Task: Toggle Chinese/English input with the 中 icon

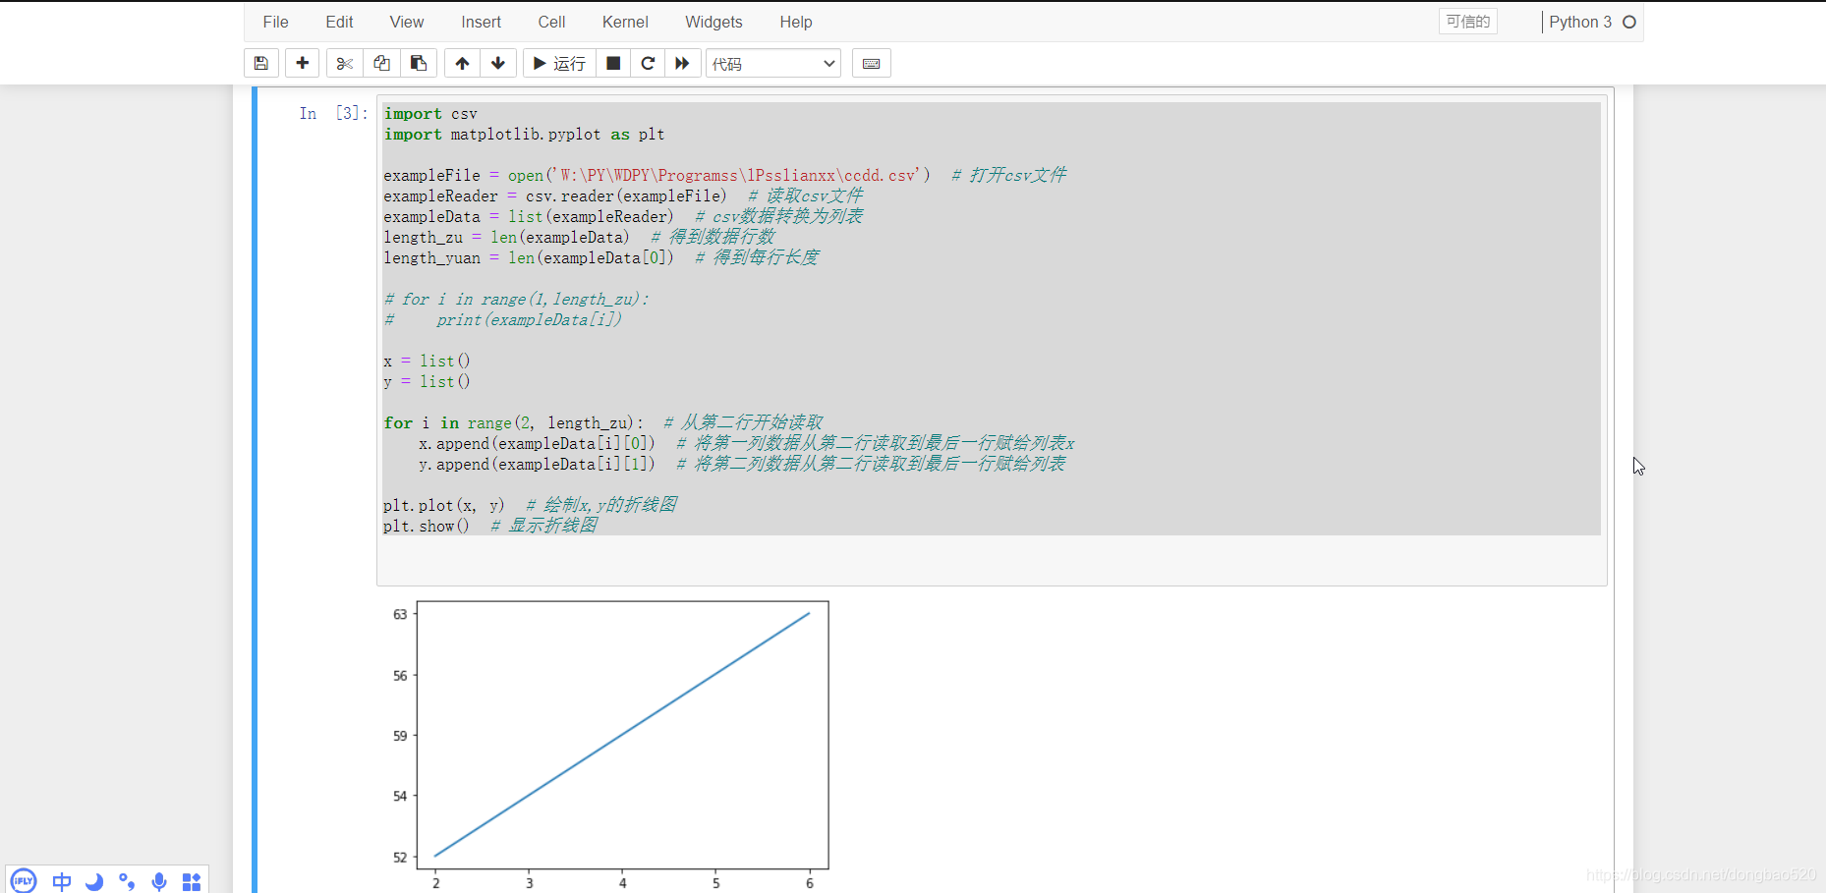Action: coord(62,881)
